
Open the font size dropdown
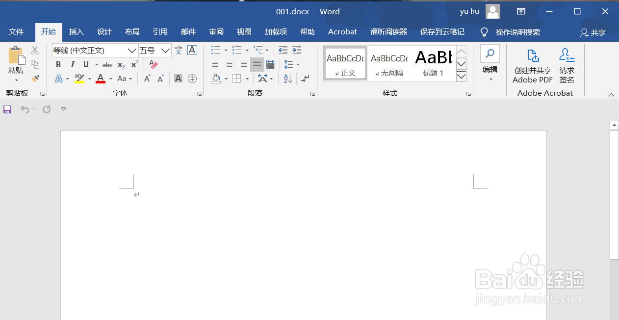tap(165, 50)
